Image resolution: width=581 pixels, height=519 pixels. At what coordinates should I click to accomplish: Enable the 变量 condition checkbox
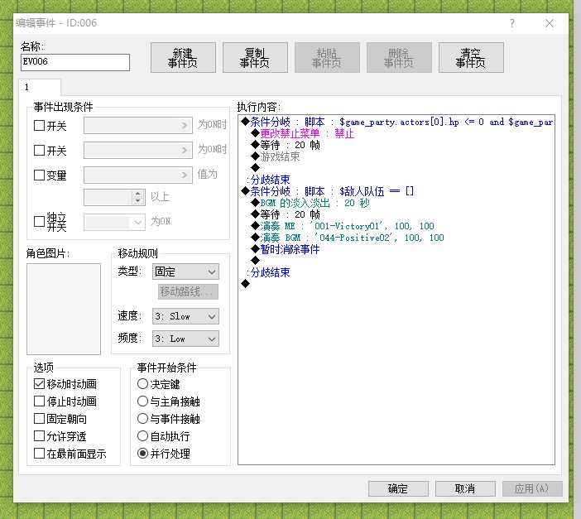39,175
